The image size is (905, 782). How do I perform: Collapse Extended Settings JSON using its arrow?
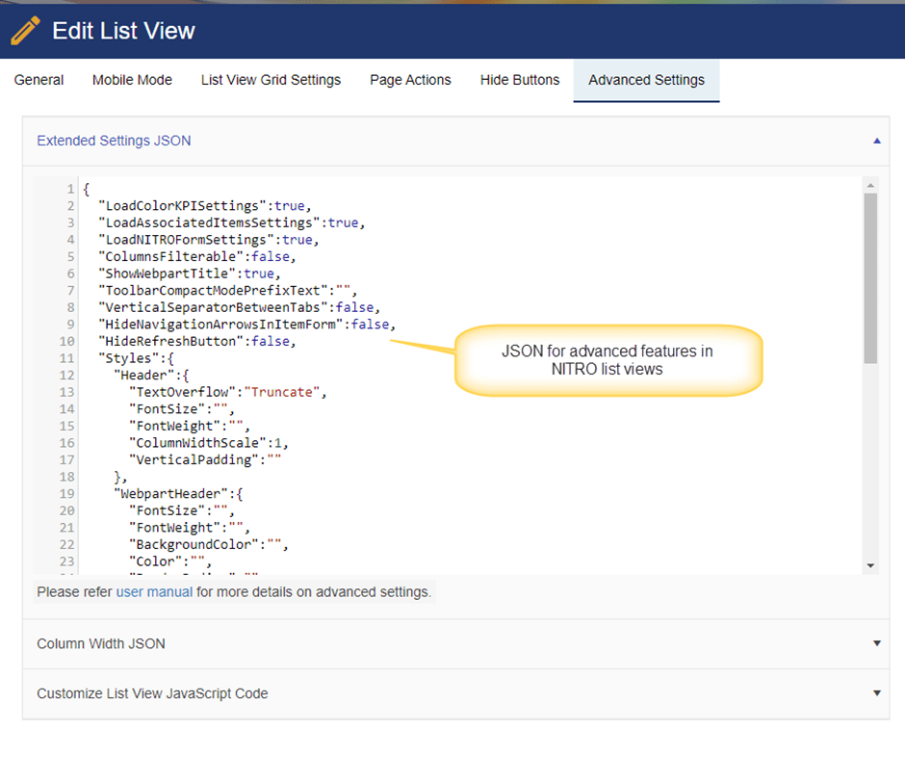tap(876, 141)
